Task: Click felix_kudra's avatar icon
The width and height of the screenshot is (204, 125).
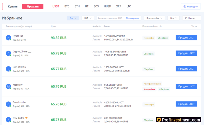Action: point(9,120)
